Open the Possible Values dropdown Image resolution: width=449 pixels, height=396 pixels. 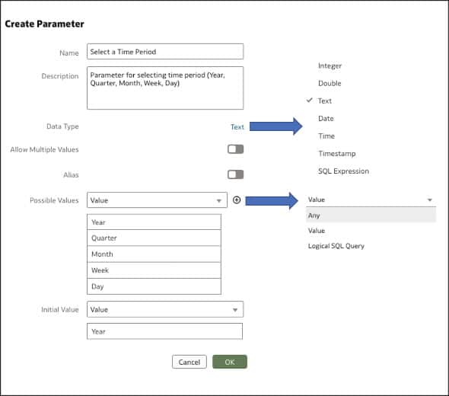point(157,200)
